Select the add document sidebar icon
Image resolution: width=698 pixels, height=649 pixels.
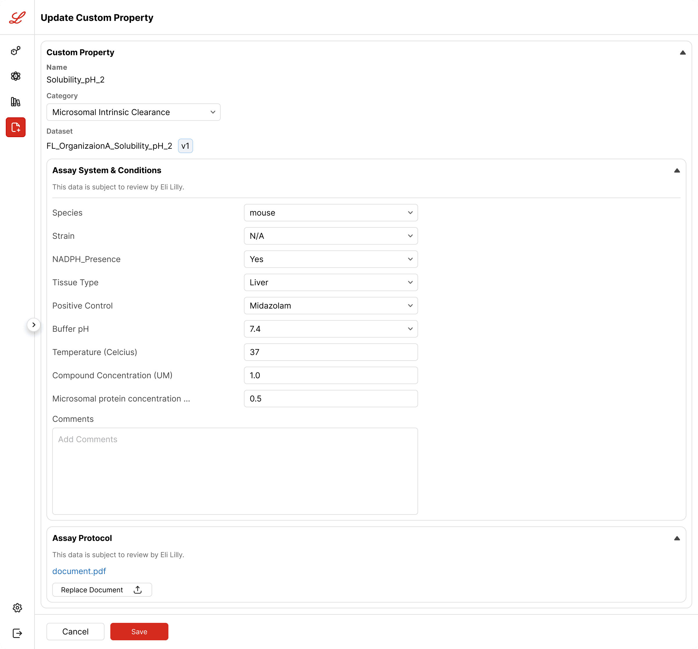tap(16, 127)
